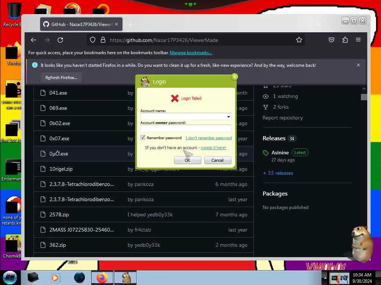
Task: Focus the Account owner password field
Action: 186,128
